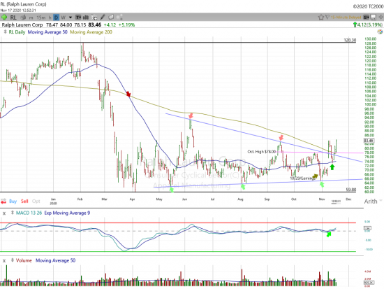Screen dimensions: 384x289
Task: Click the bar chart style icon
Action: tap(86, 17)
